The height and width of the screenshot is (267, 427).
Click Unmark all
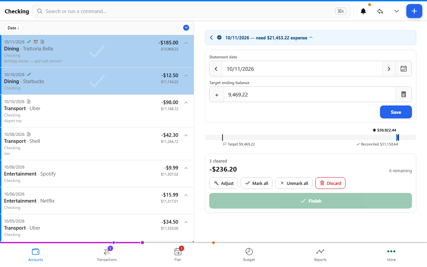[x=294, y=183]
